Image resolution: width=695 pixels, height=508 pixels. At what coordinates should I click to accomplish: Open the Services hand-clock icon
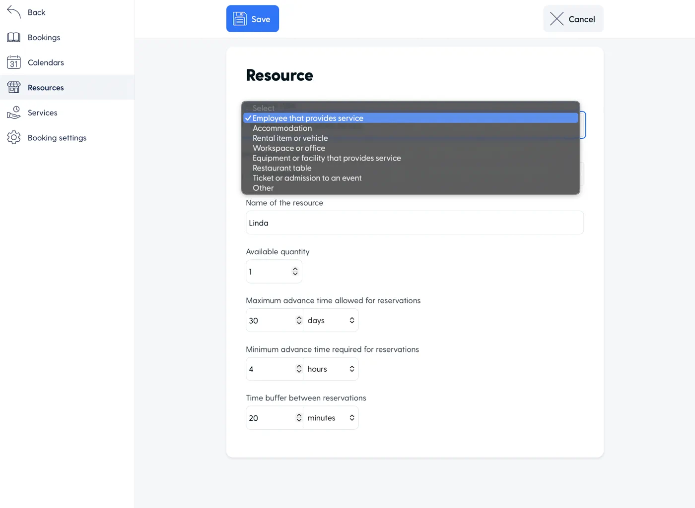(14, 113)
